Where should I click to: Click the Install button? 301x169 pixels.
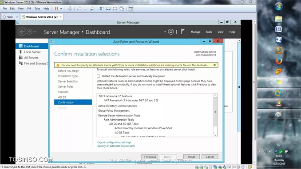coord(191,157)
